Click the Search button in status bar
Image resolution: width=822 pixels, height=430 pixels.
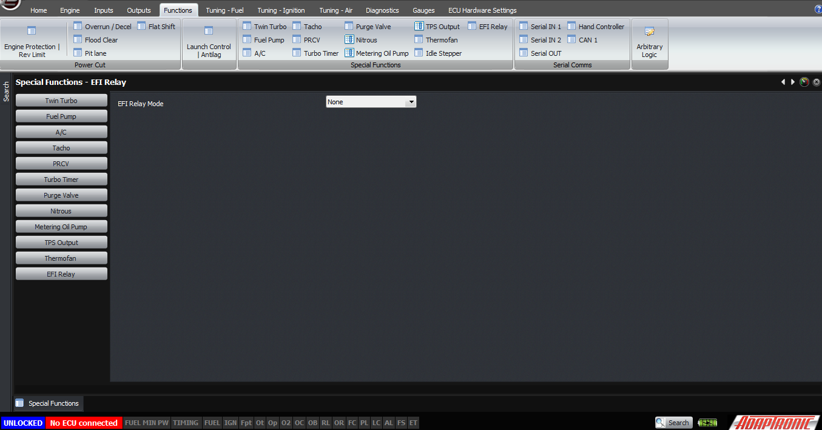(x=673, y=423)
